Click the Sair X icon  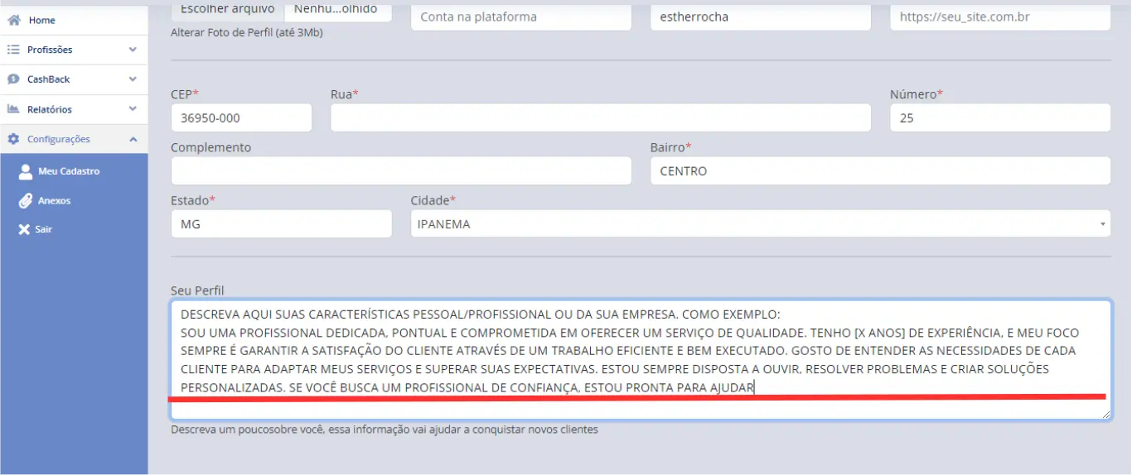[x=24, y=229]
